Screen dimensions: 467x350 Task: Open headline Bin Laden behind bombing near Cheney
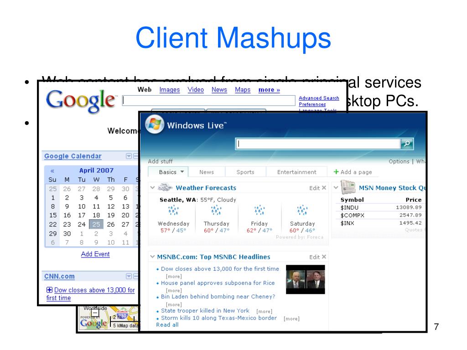218,296
